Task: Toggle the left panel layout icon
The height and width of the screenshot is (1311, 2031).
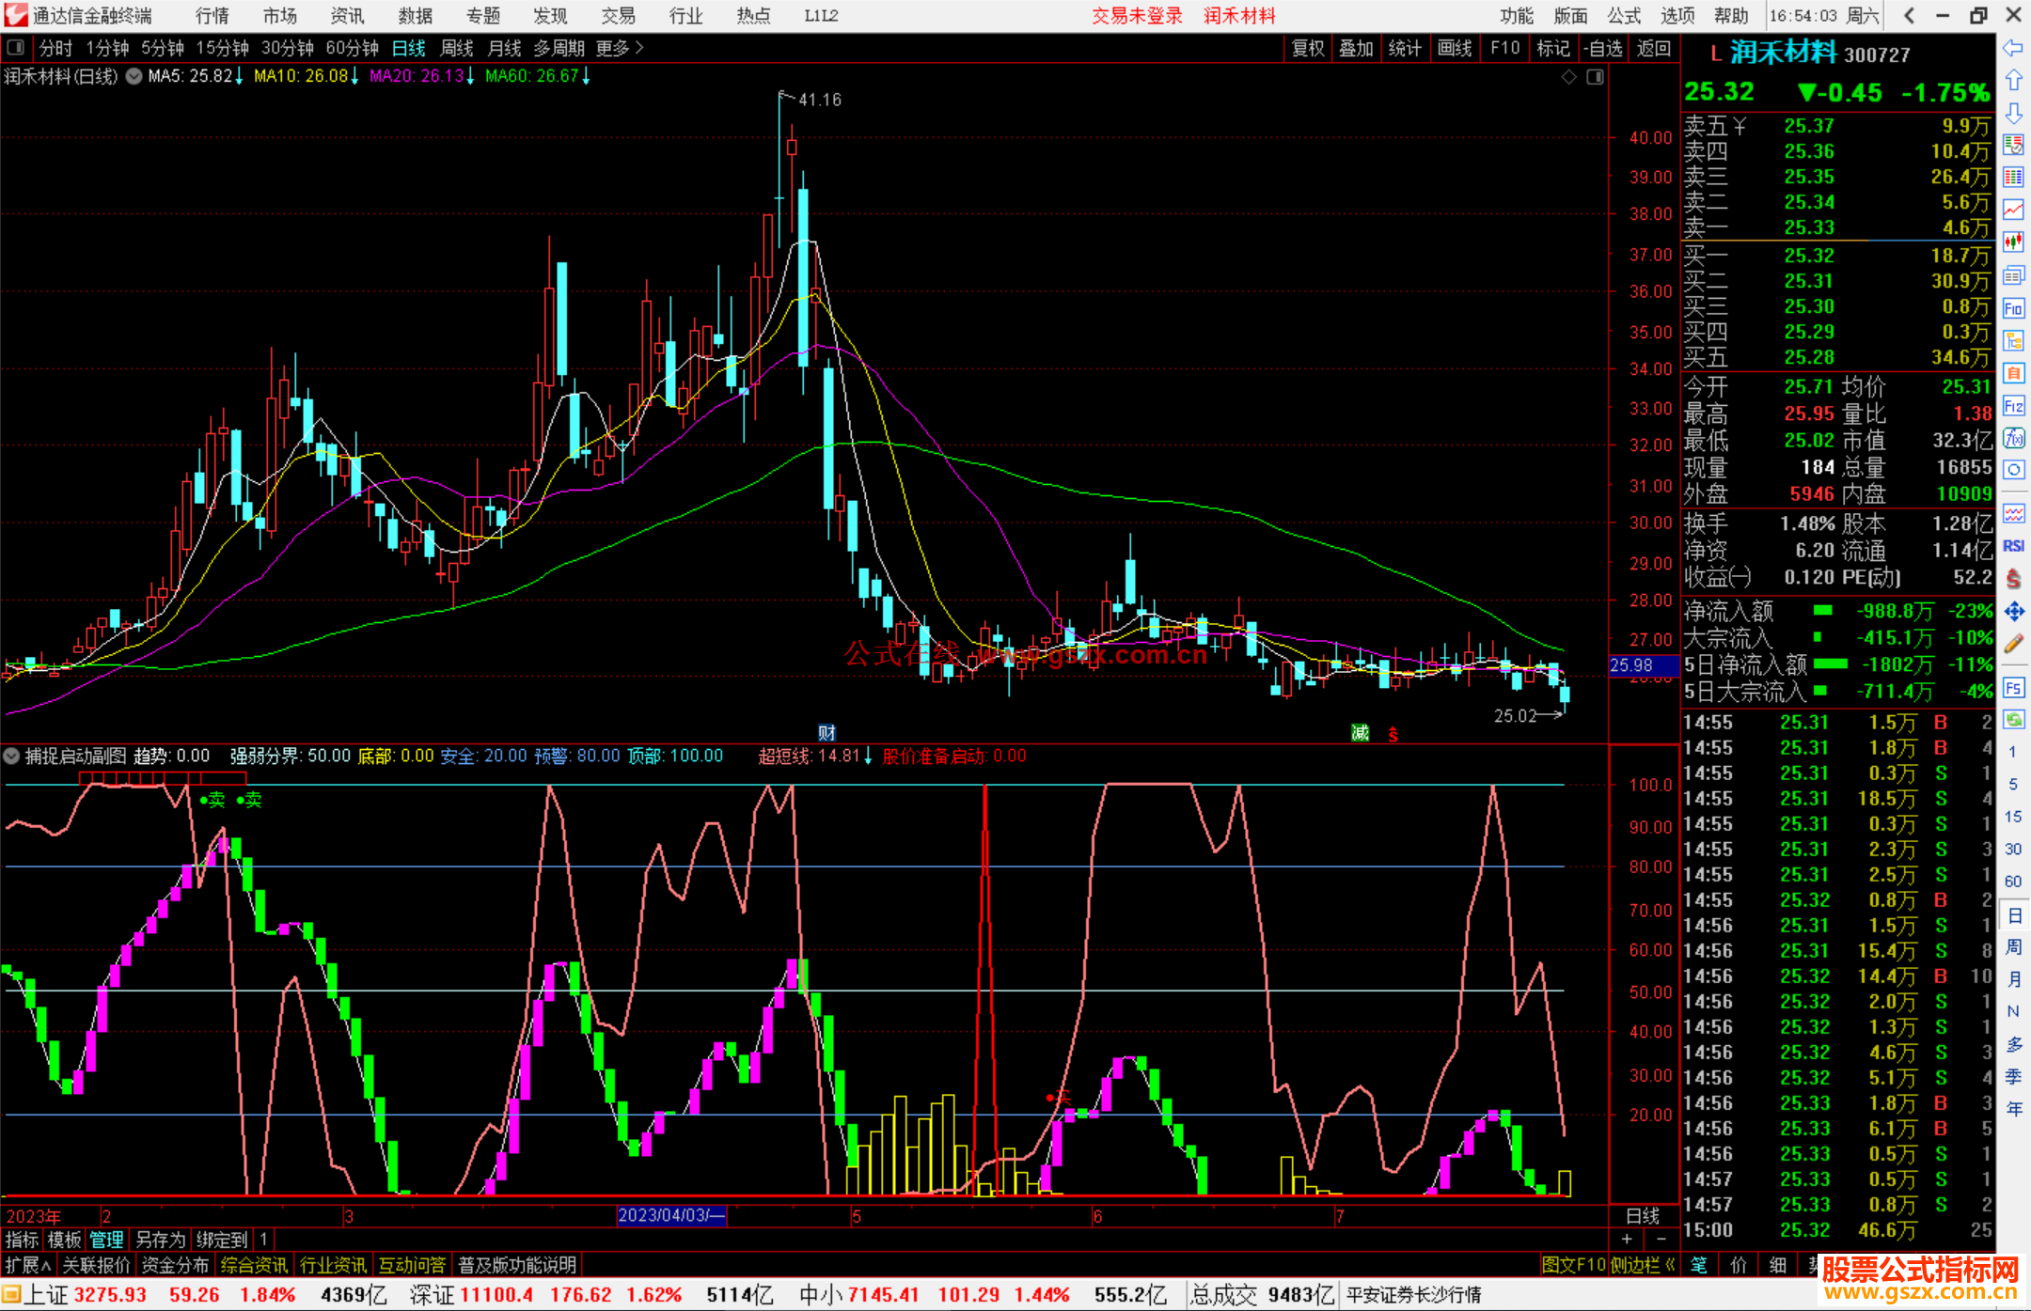Action: coord(16,48)
